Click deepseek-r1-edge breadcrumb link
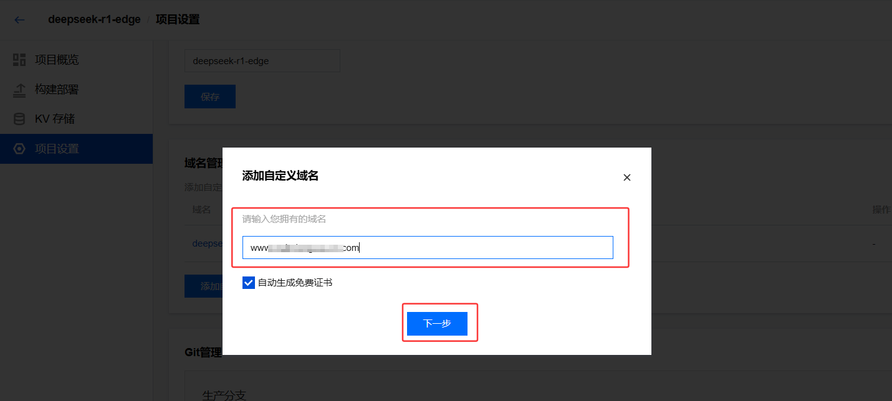The image size is (892, 401). 94,19
